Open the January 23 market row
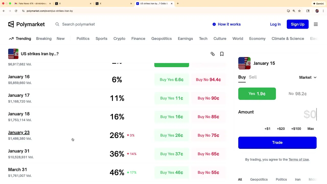This screenshot has height=184, width=327. tap(117, 135)
